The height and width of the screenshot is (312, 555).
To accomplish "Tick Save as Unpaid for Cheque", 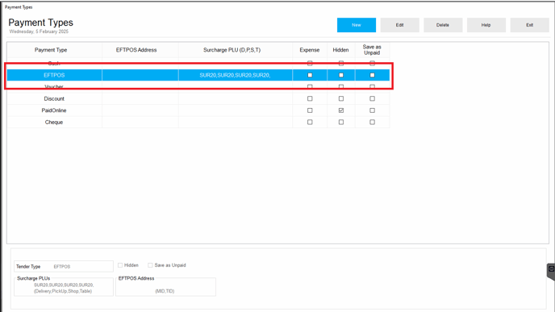I will point(372,122).
